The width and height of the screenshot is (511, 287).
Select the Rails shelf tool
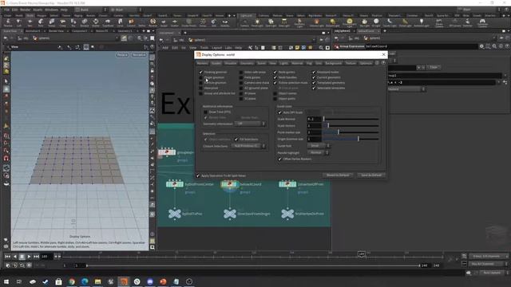pyautogui.click(x=41, y=23)
